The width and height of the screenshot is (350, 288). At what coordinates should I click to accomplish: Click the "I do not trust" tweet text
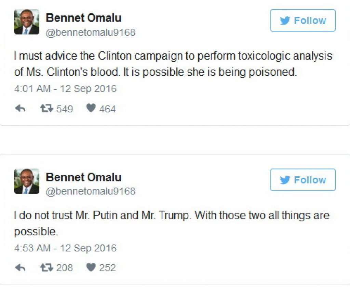(171, 223)
